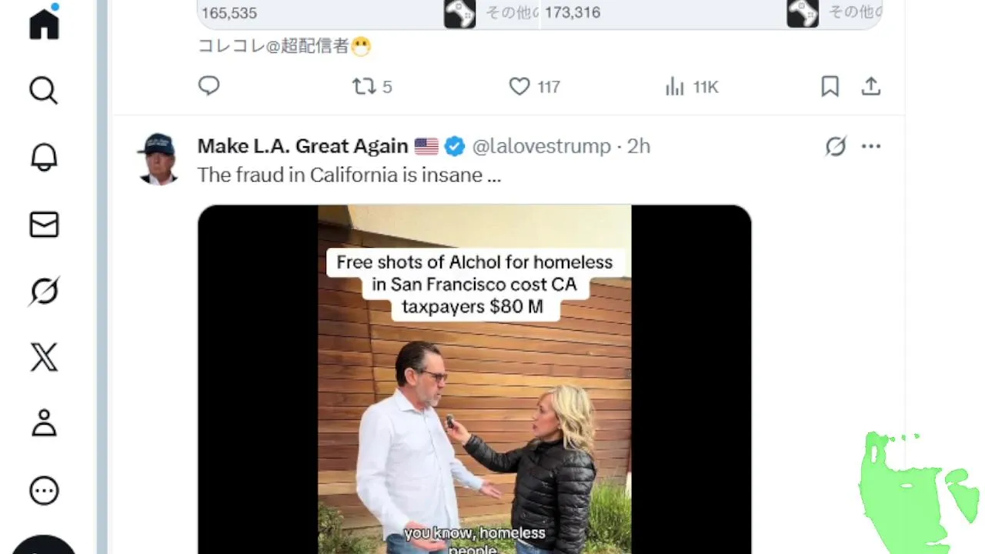Share the コレコレ post

point(870,86)
